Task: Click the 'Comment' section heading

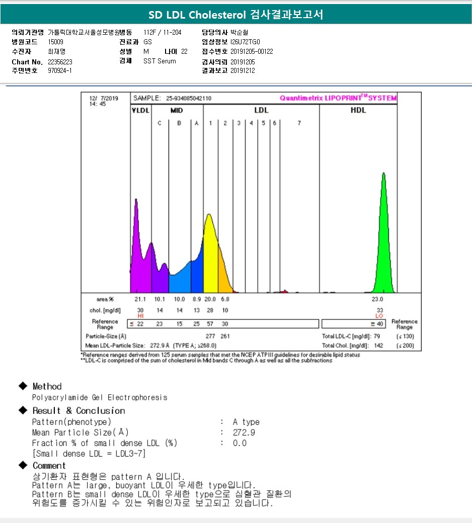Action: click(49, 466)
